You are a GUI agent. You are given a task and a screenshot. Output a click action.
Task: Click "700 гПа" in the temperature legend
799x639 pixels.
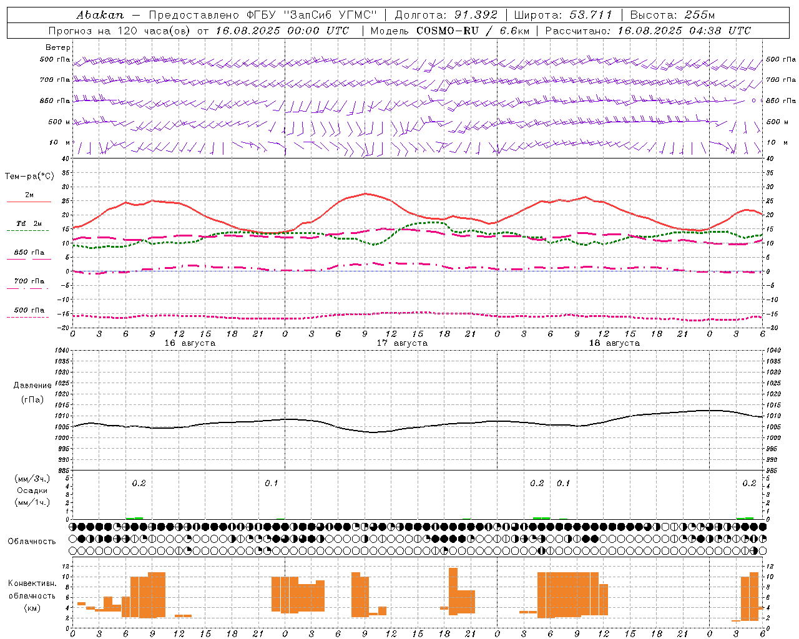29,281
